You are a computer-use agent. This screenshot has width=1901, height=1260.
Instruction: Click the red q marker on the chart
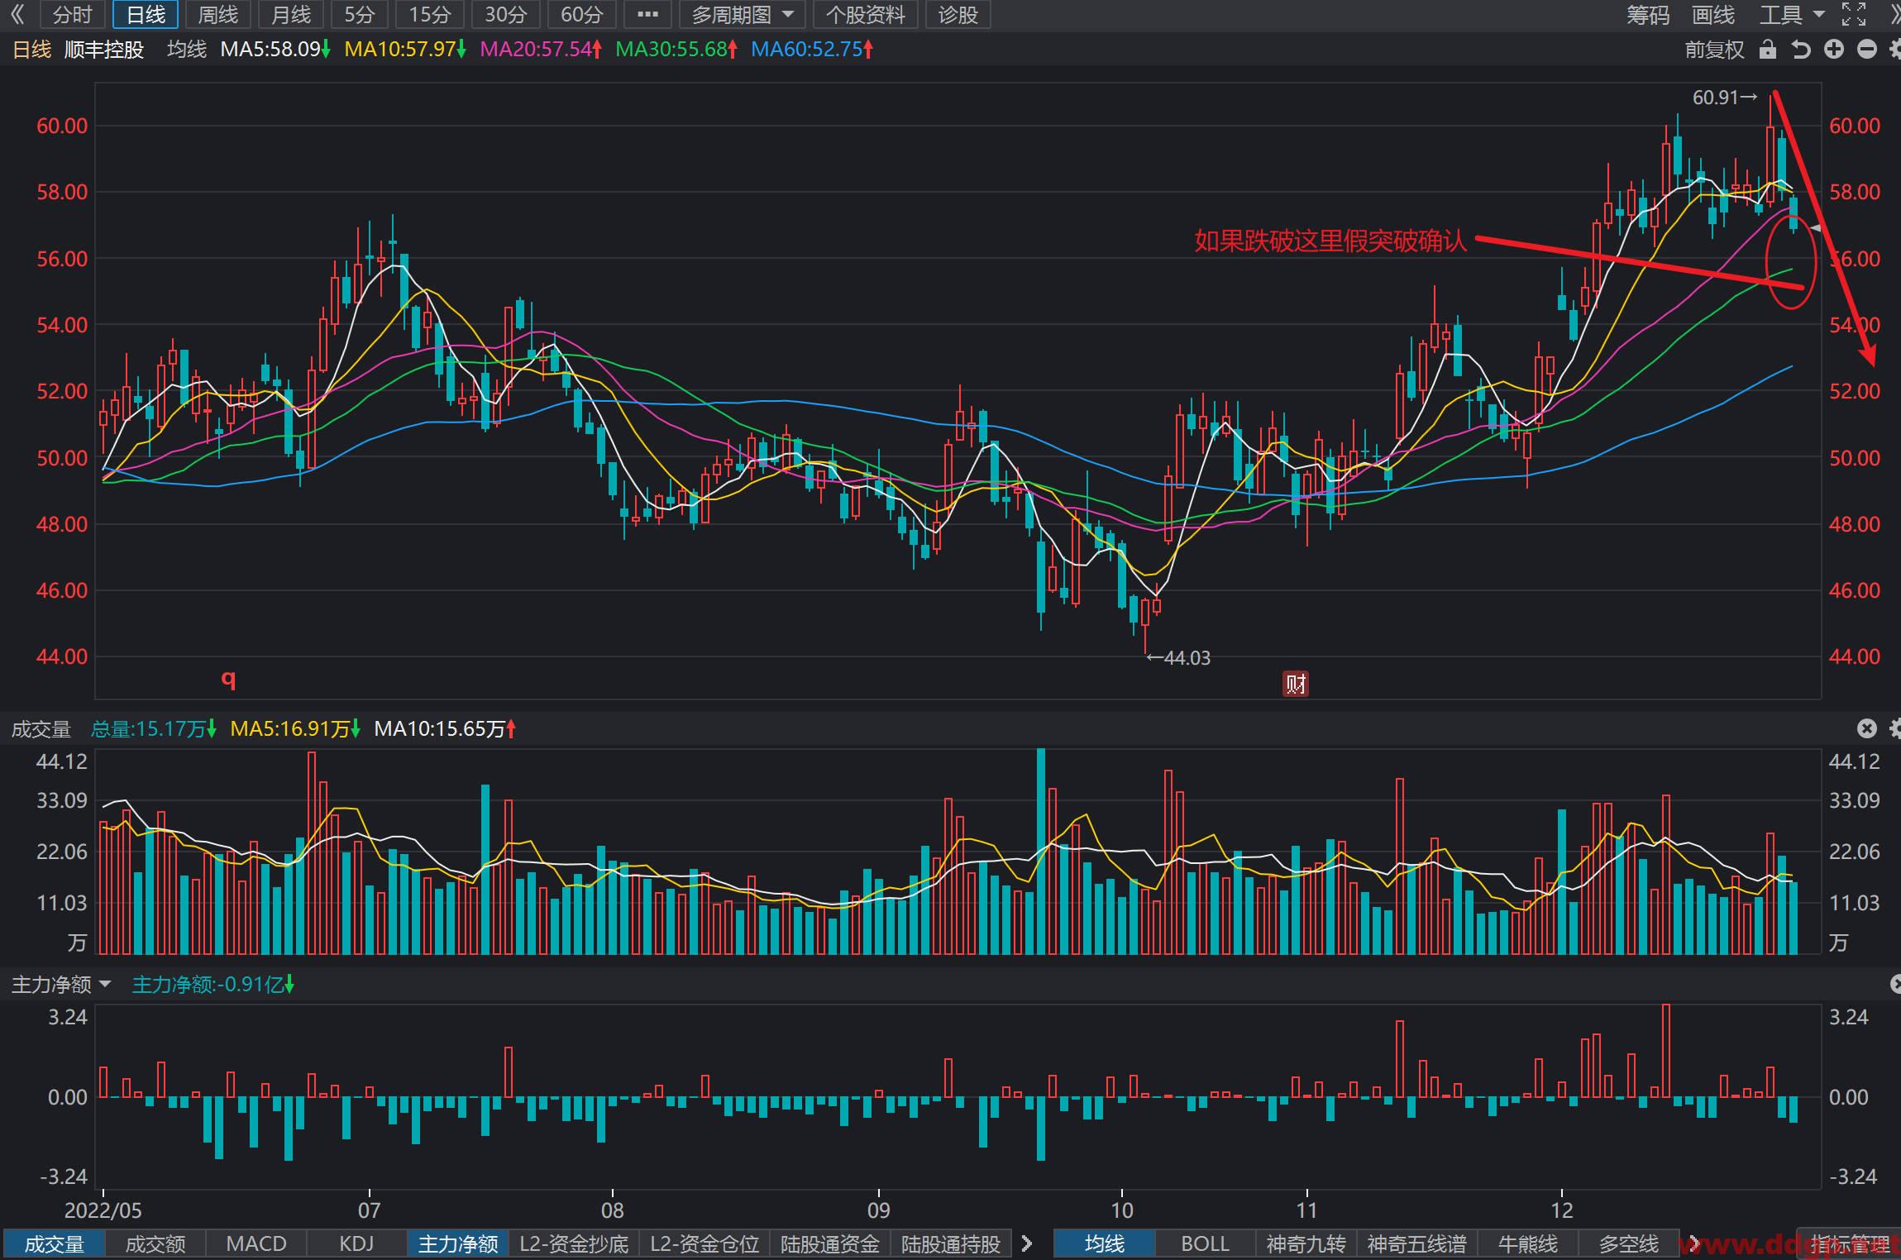228,680
